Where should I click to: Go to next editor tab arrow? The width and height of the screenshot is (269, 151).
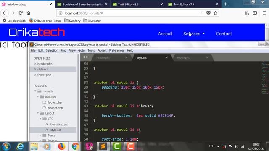click(x=87, y=57)
